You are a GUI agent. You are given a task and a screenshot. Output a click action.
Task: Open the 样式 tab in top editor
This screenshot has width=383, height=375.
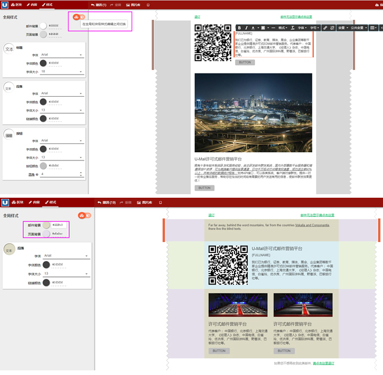click(x=47, y=5)
